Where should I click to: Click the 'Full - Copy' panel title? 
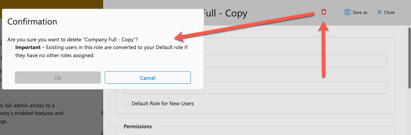point(225,13)
